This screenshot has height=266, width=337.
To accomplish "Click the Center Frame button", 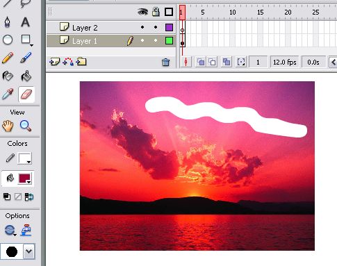I will (186, 62).
